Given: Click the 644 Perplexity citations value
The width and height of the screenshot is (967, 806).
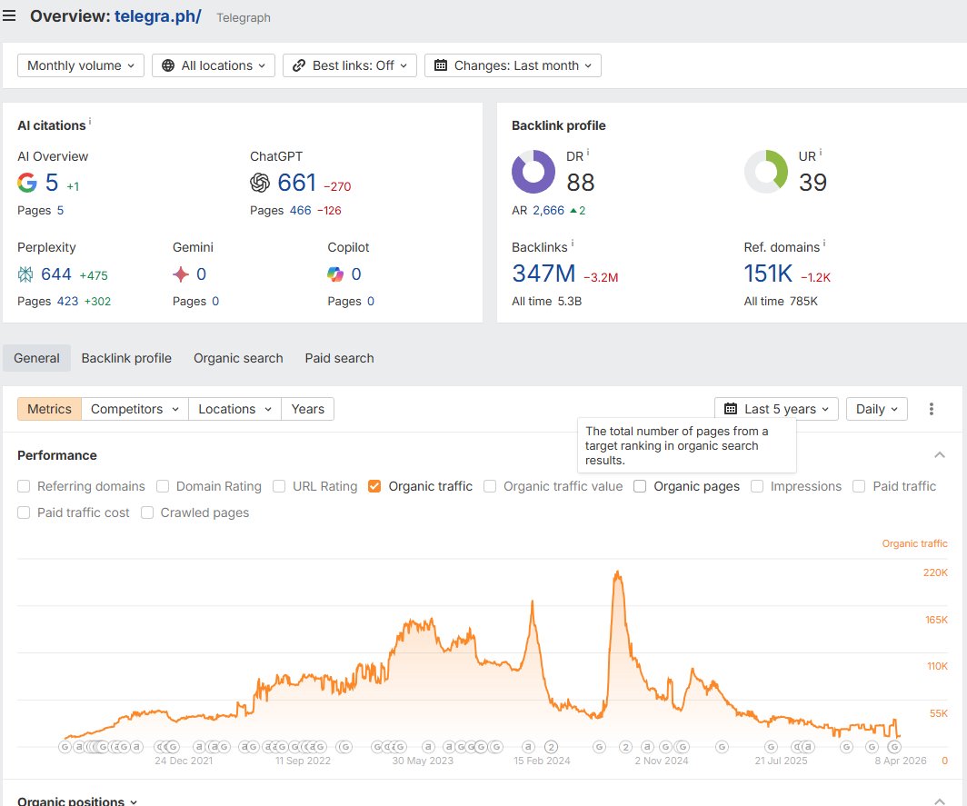Looking at the screenshot, I should click(56, 274).
